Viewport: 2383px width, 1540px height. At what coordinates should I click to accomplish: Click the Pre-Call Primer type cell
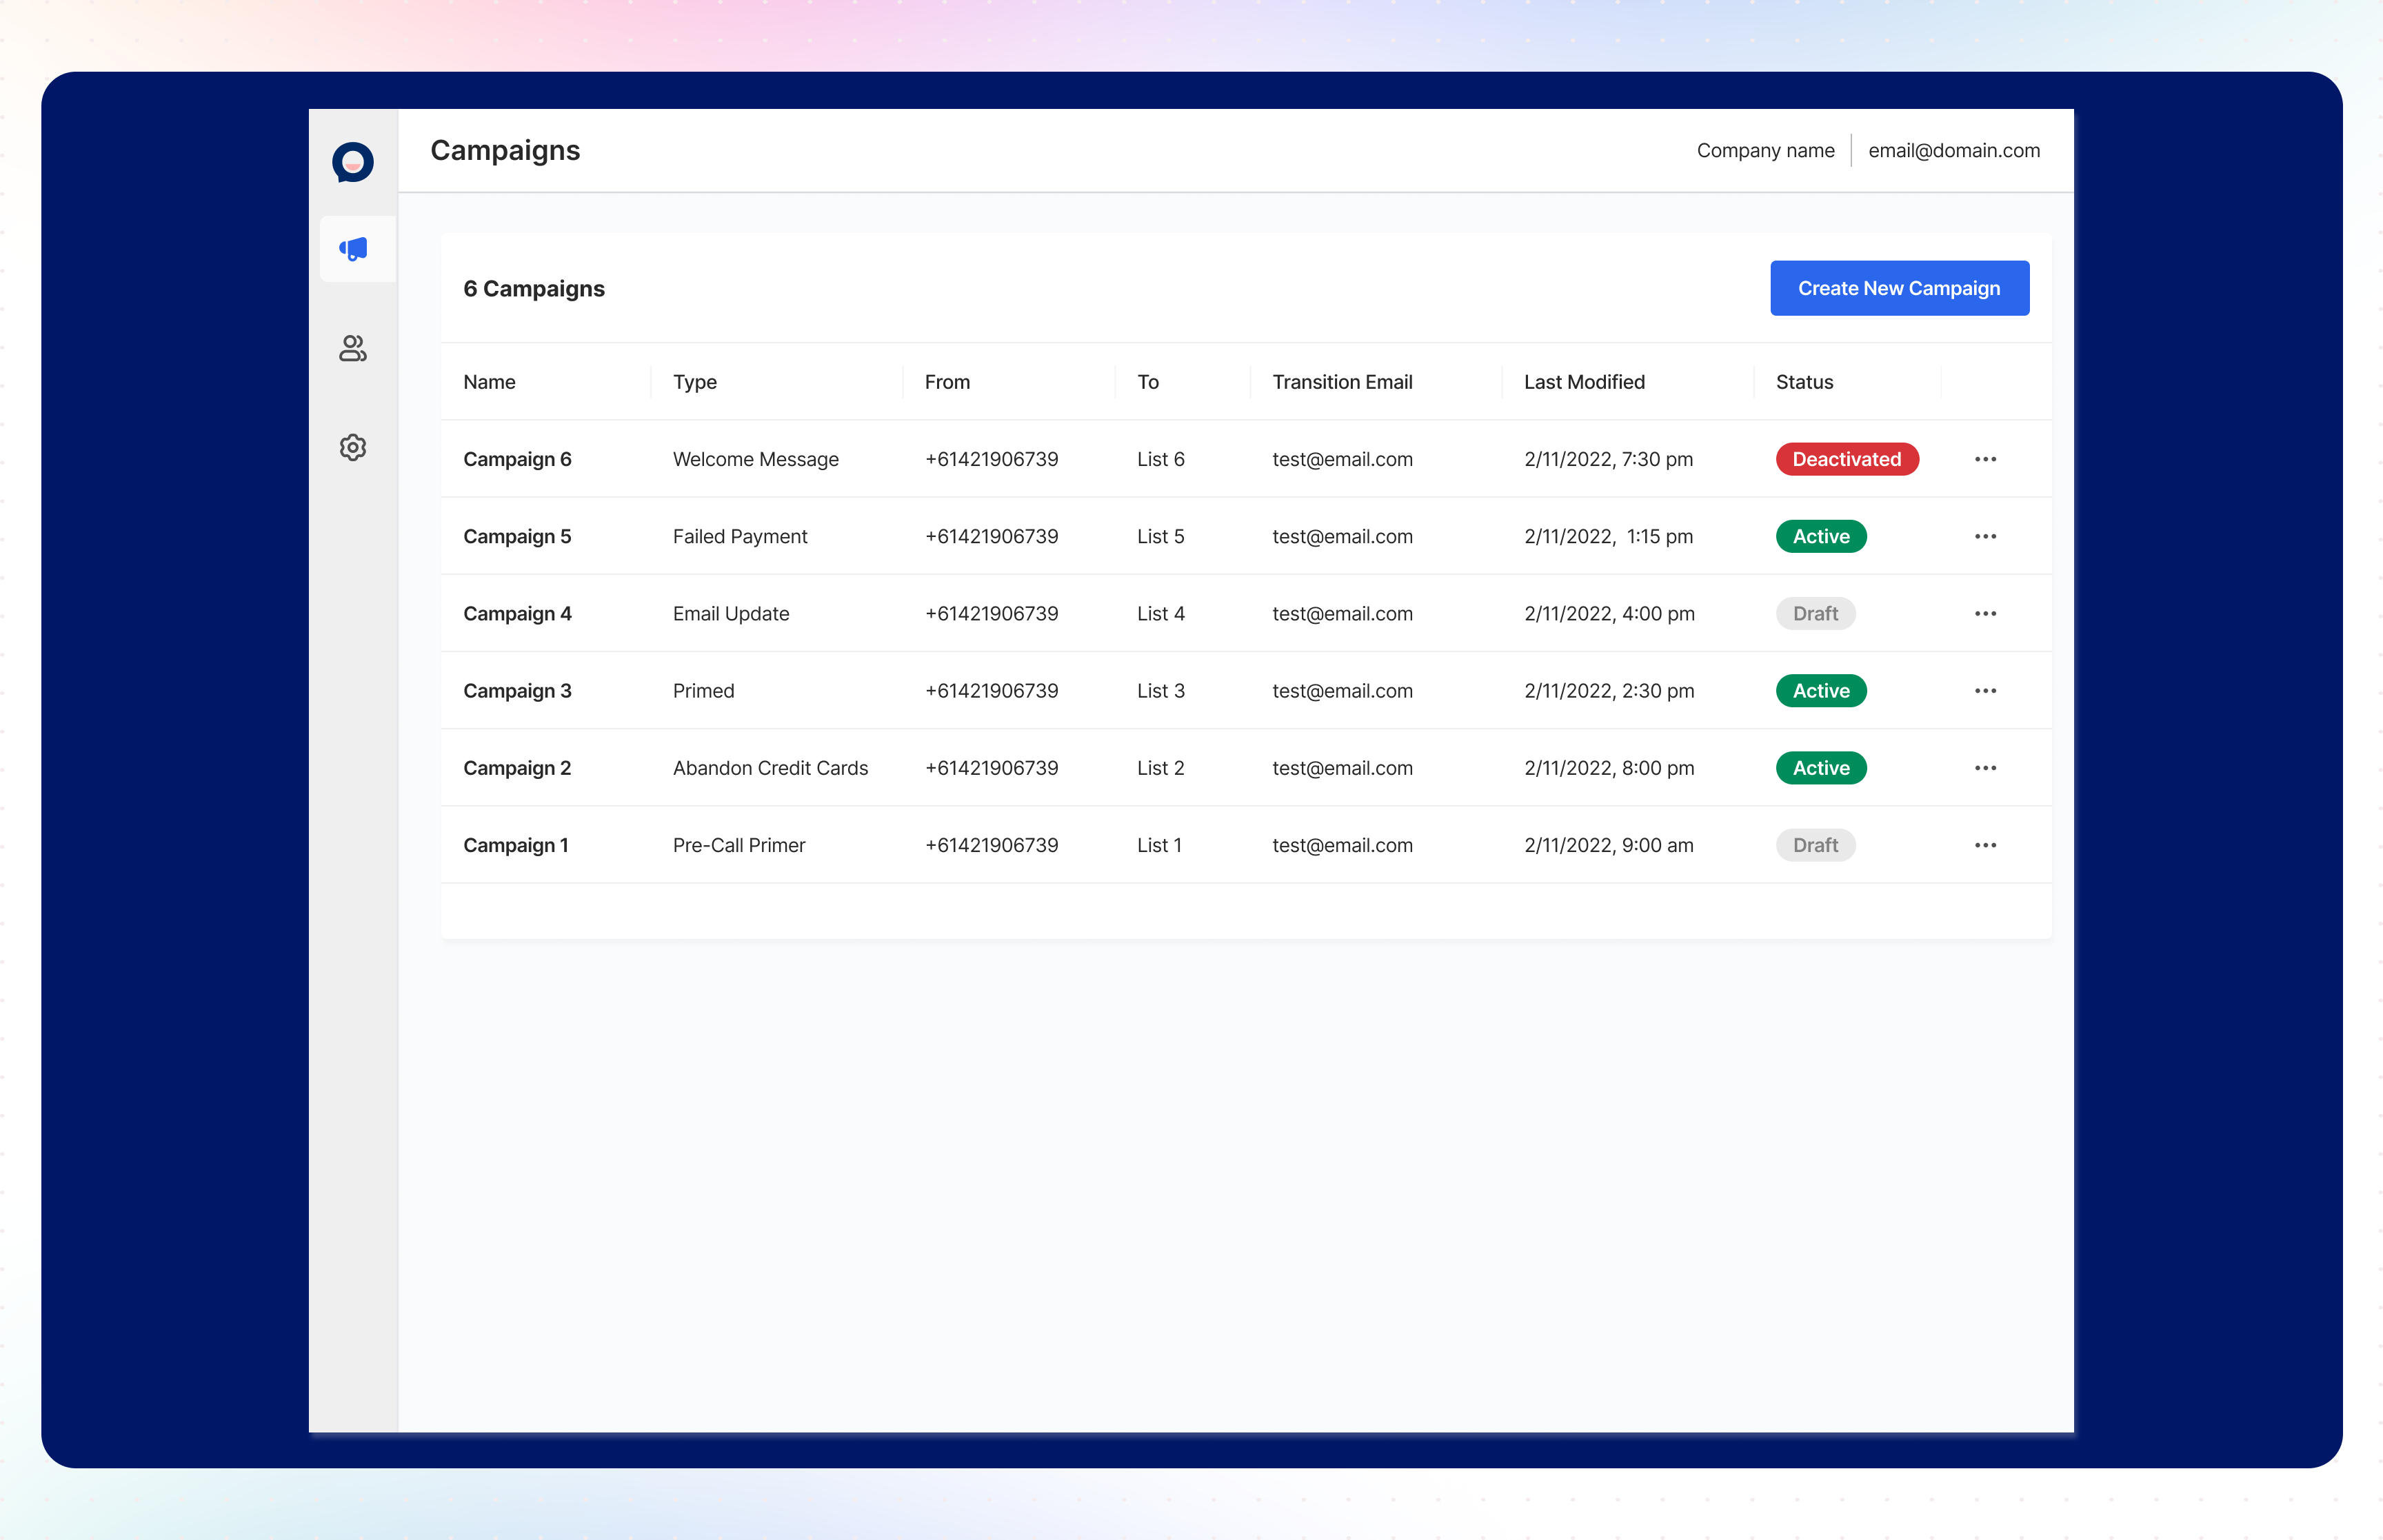tap(738, 845)
